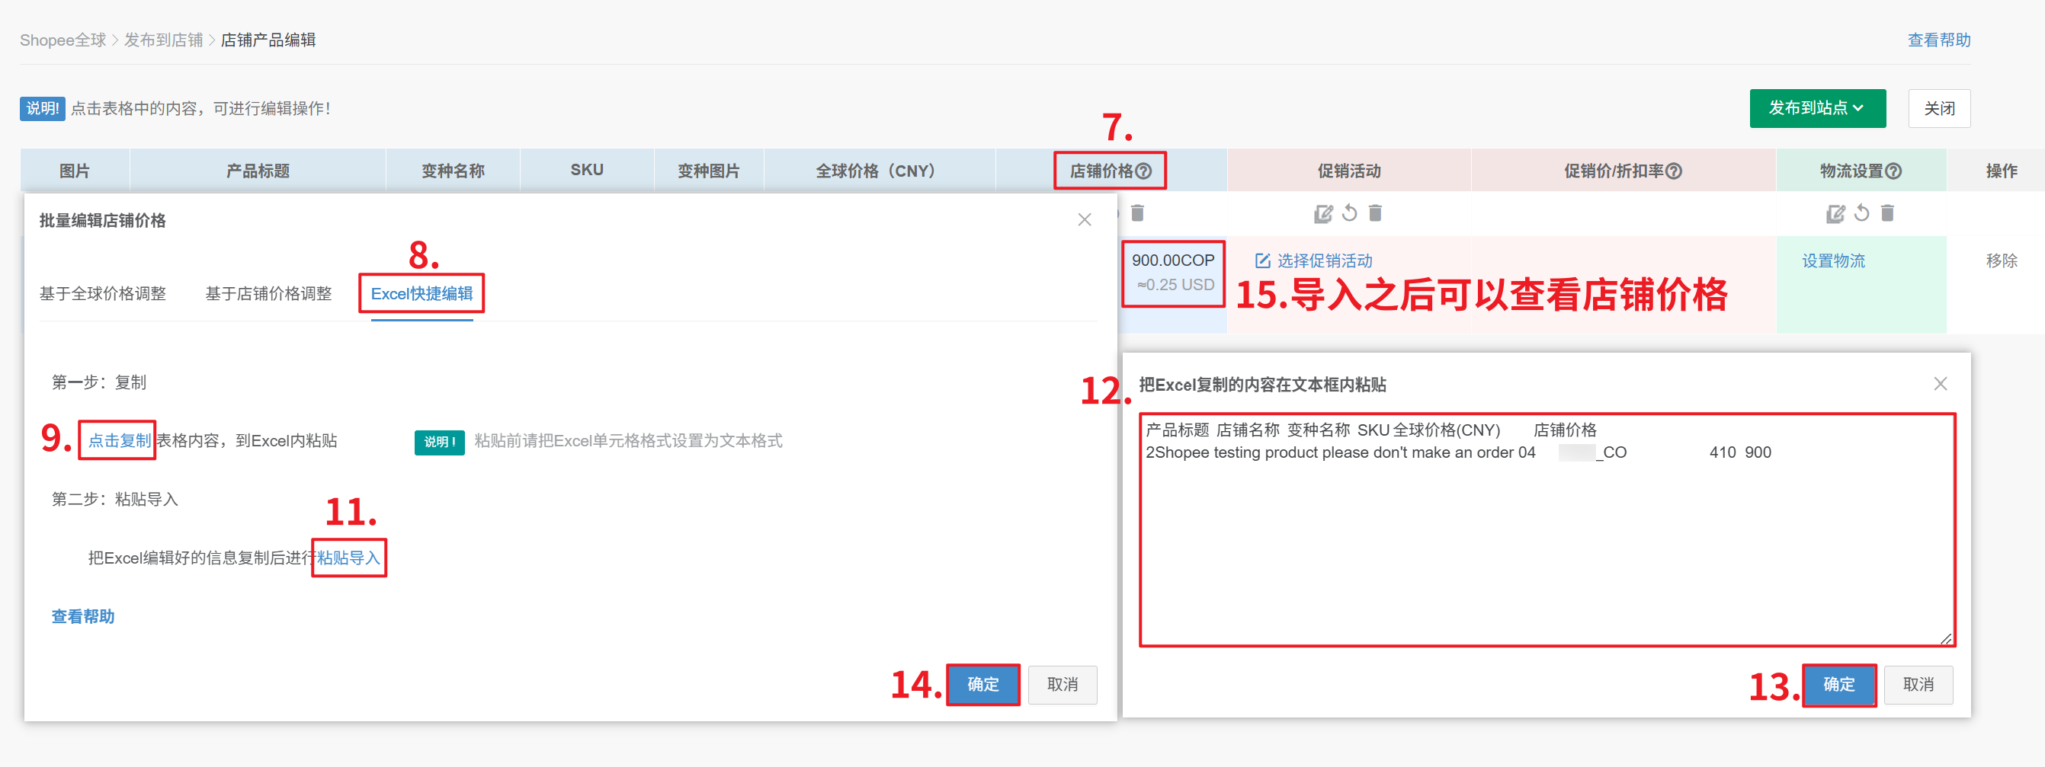Click the batch edit icon under 促销活动 column

point(1323,213)
